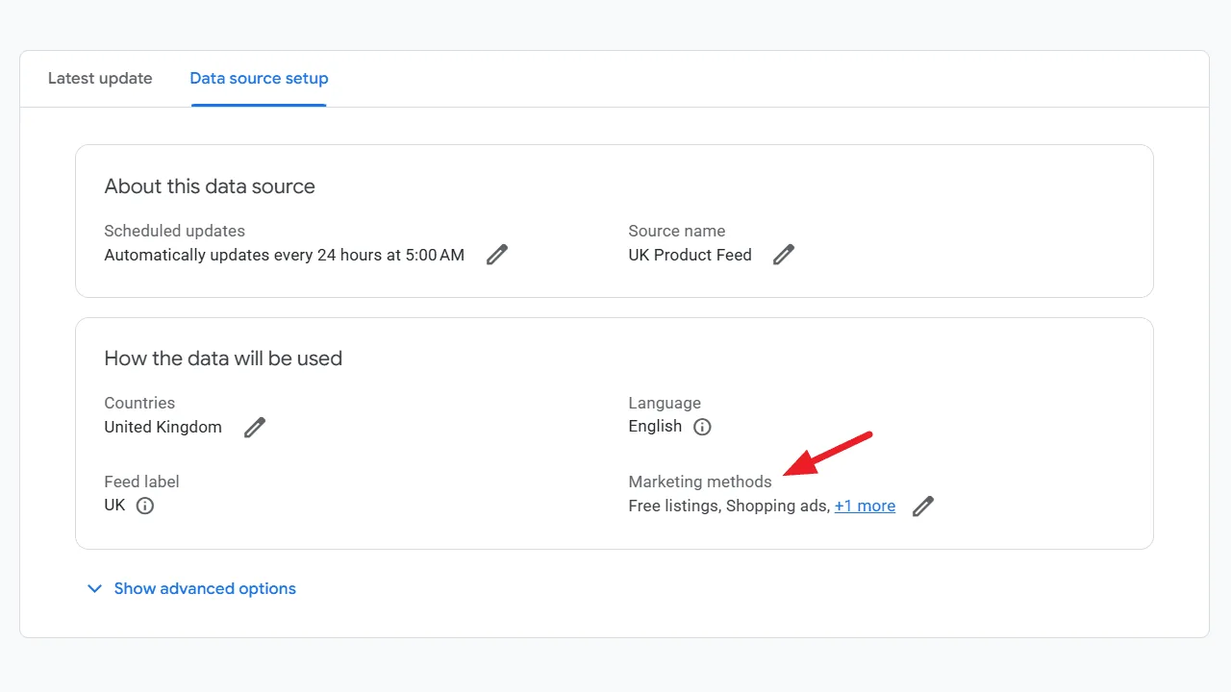
Task: Click the 'UK' feed label value
Action: (x=114, y=505)
